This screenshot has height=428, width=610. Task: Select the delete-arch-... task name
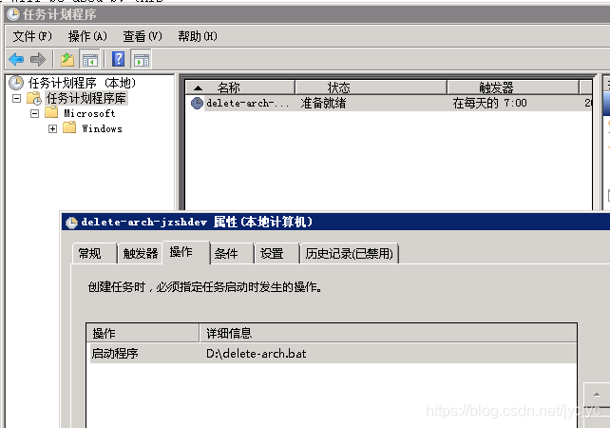click(x=248, y=104)
